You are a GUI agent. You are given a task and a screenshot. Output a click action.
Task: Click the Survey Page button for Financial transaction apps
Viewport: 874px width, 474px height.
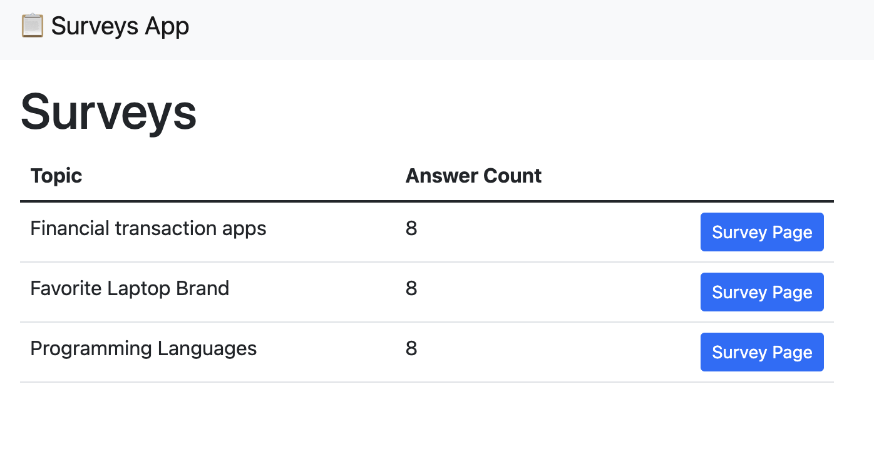click(x=761, y=232)
